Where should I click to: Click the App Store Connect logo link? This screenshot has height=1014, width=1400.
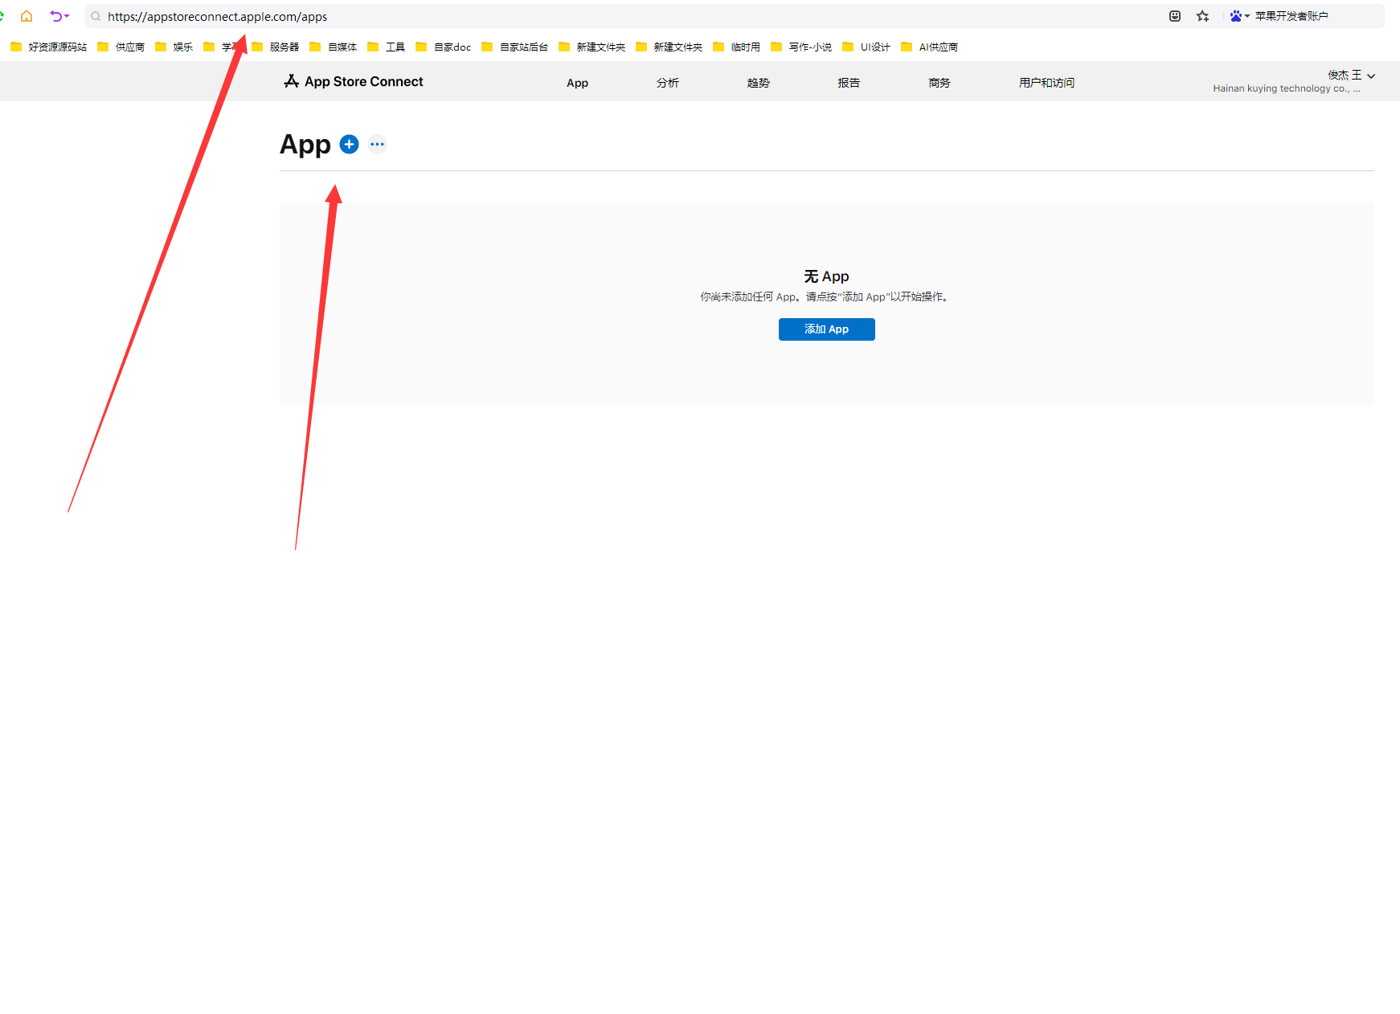[354, 81]
